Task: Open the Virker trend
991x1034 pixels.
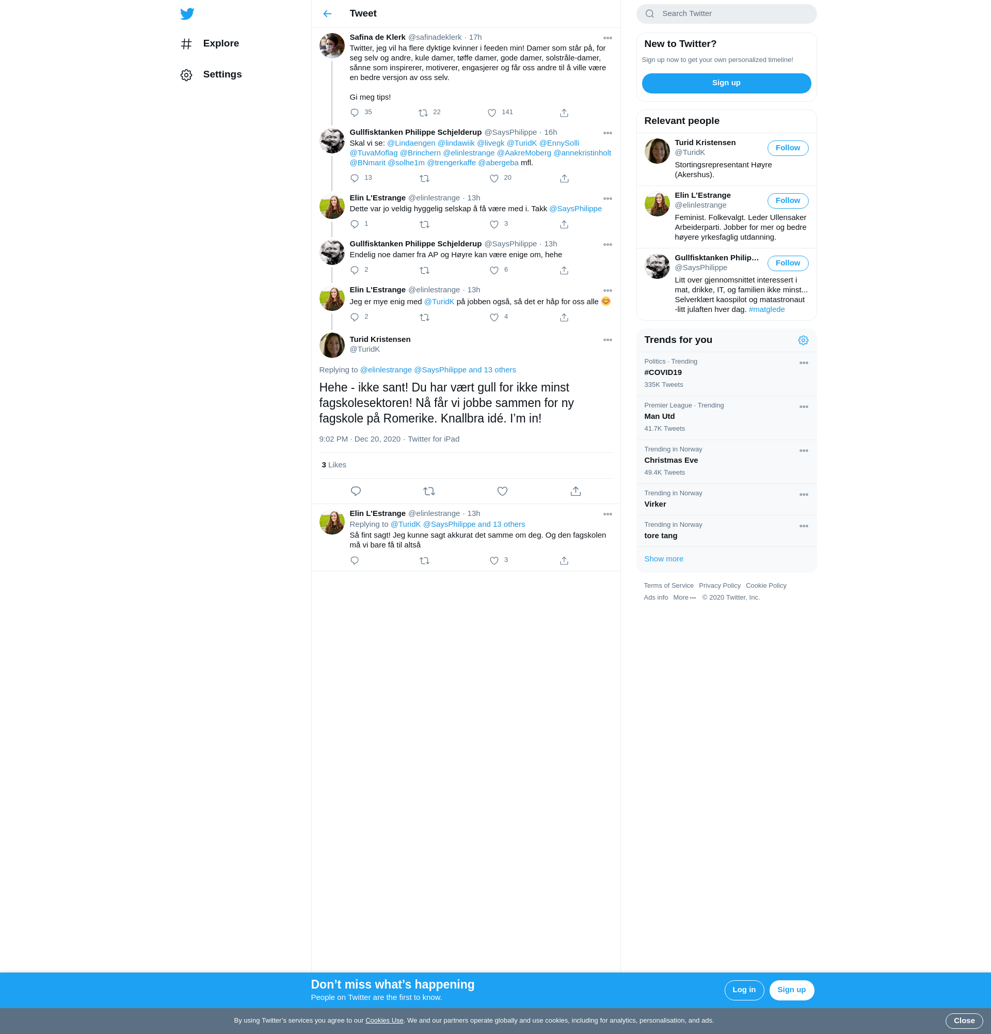Action: pos(726,499)
